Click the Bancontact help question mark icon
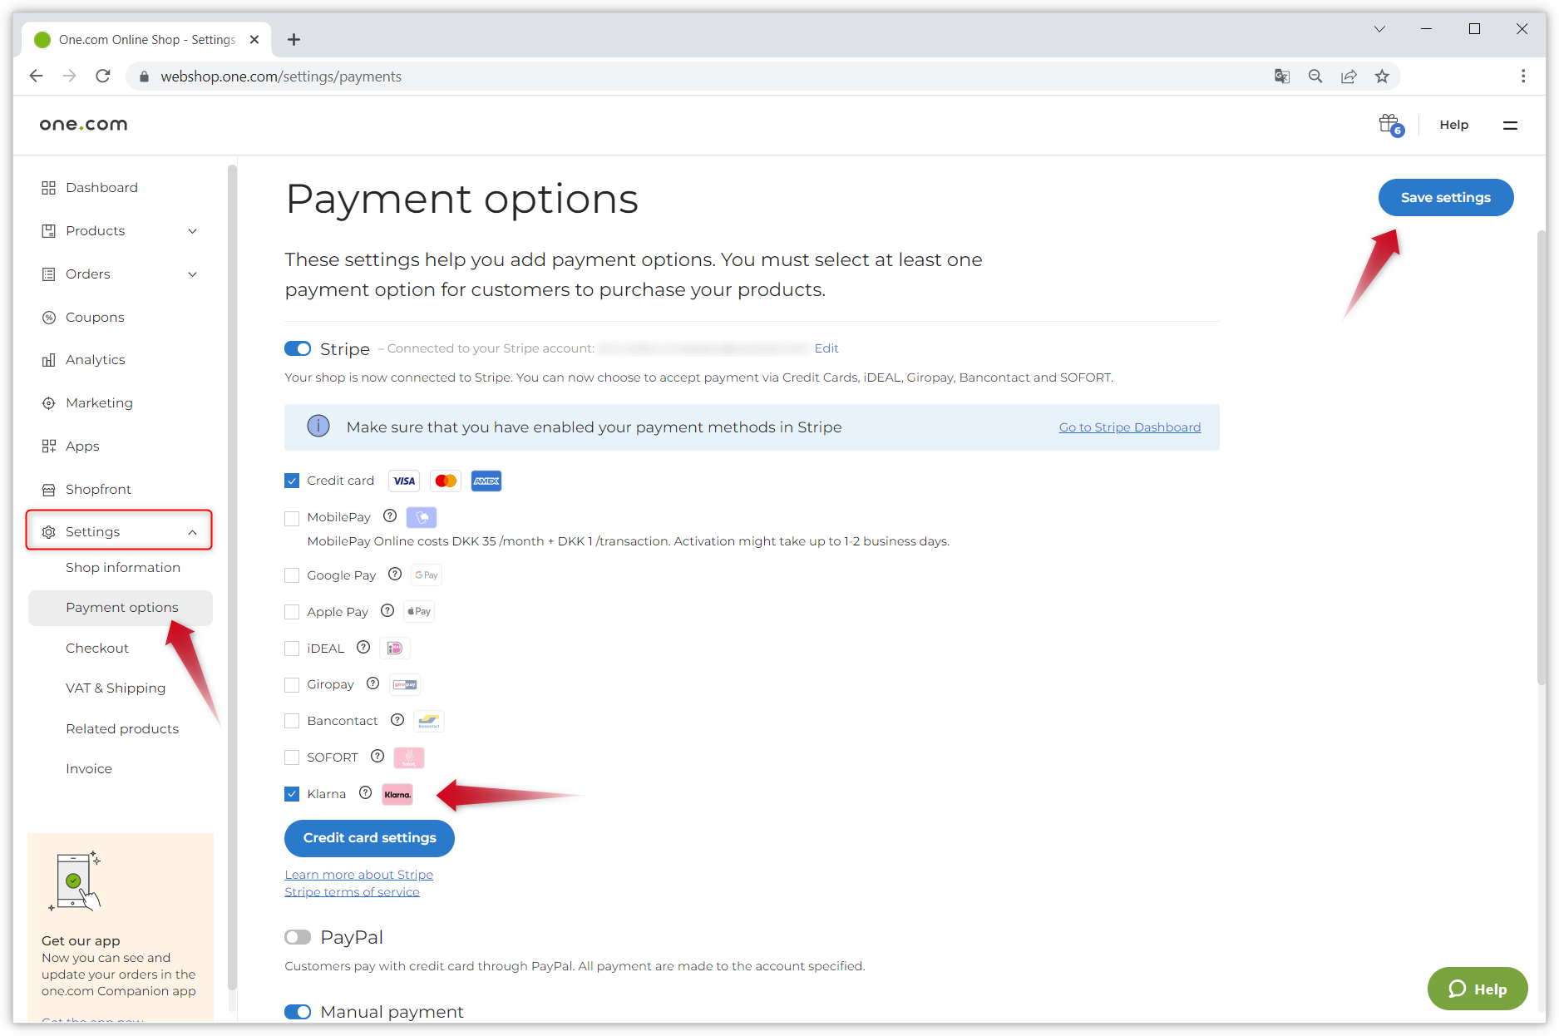 point(397,720)
